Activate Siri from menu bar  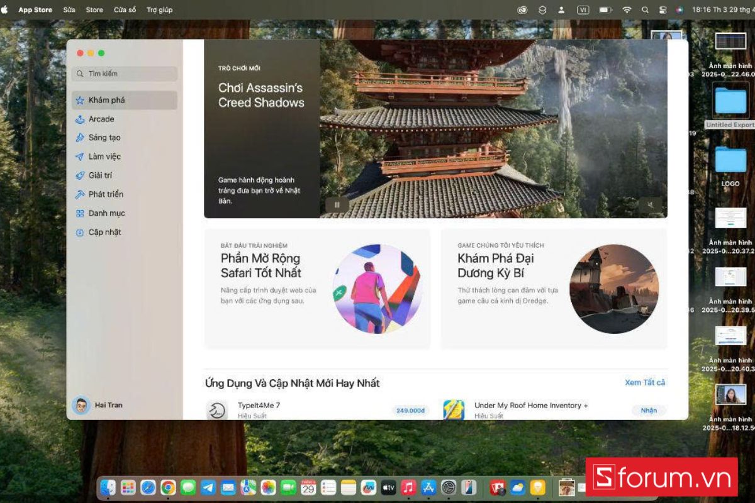(x=679, y=10)
